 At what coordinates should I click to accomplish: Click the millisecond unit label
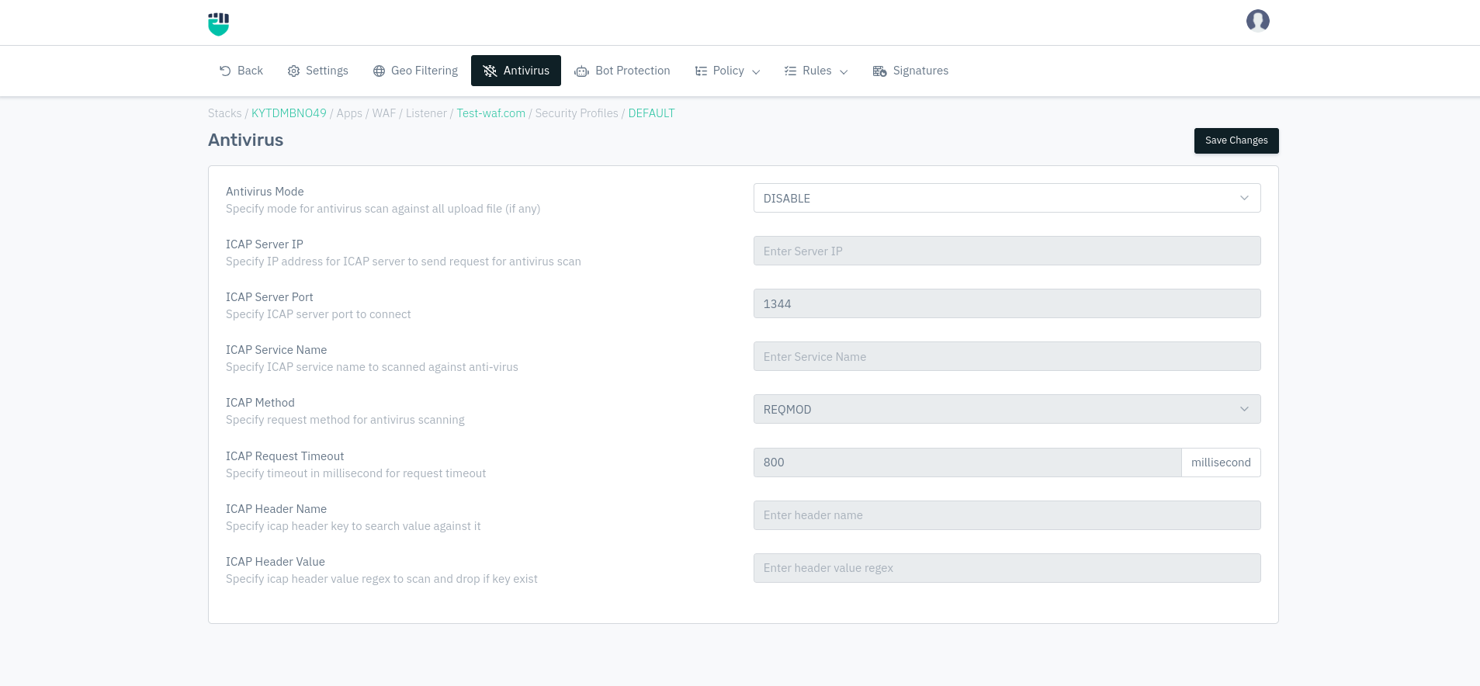coord(1221,463)
